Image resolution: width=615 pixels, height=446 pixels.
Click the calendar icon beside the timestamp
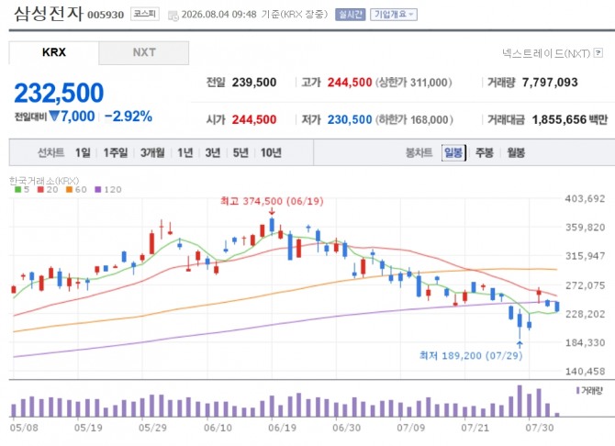point(173,16)
